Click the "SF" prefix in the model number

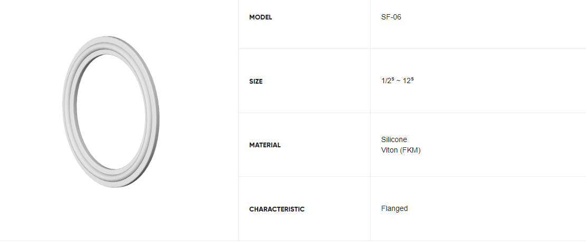point(385,17)
